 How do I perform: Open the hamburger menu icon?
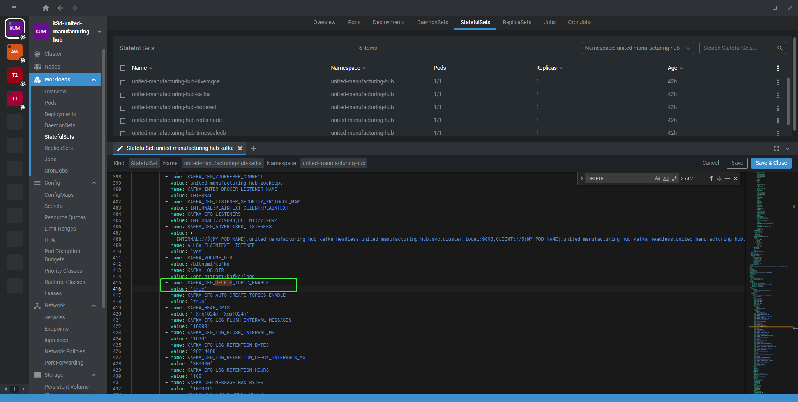(14, 8)
